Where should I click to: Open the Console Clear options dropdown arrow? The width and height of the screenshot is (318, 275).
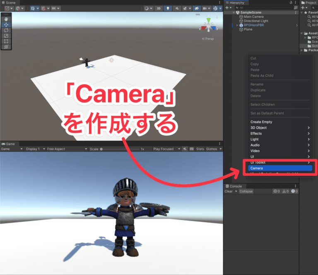click(x=236, y=191)
